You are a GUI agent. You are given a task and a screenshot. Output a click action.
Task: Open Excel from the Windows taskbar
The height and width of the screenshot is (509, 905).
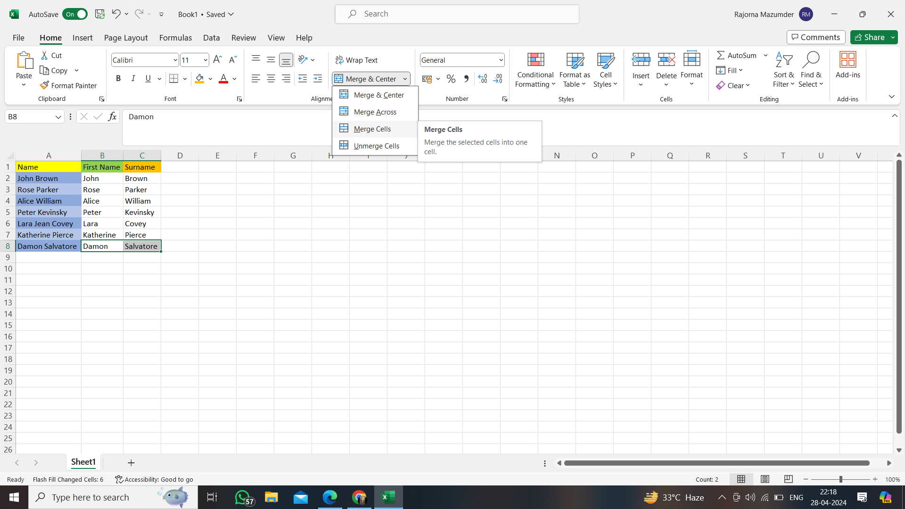pos(388,497)
